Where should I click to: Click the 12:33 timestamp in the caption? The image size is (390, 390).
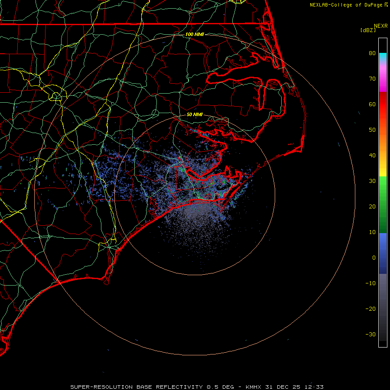coord(314,387)
